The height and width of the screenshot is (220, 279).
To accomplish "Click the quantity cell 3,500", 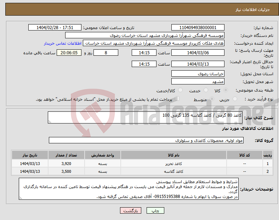I will pyautogui.click(x=66, y=171).
